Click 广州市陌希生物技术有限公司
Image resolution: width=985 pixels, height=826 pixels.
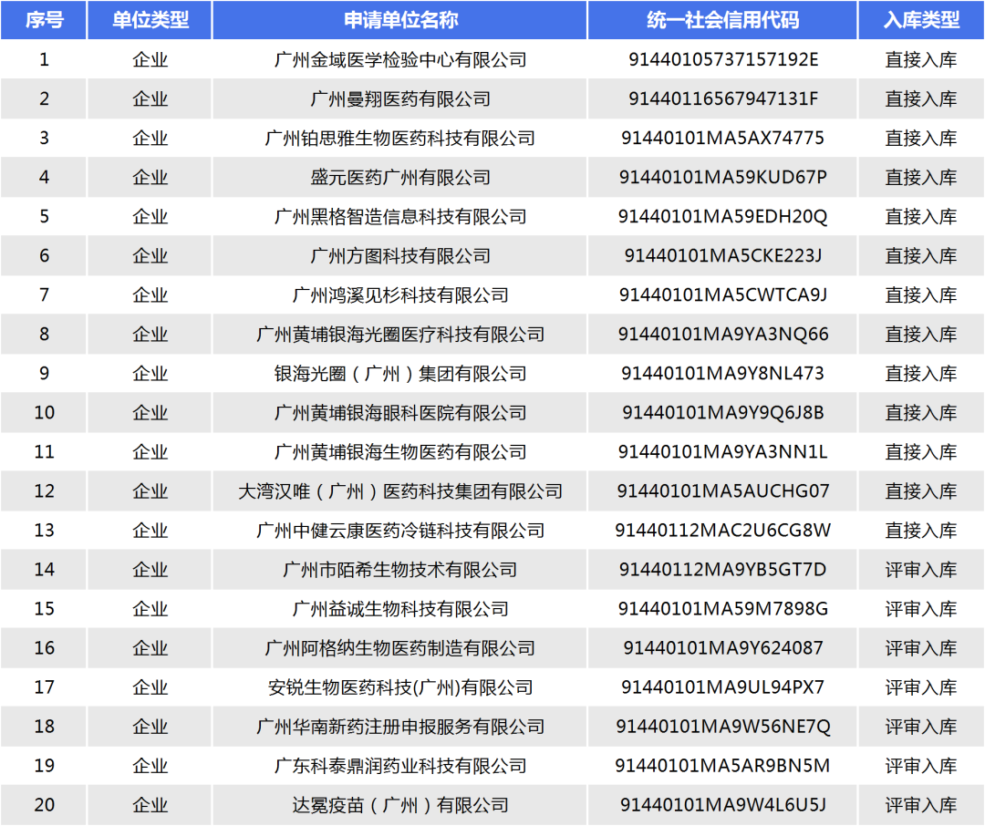coord(400,570)
